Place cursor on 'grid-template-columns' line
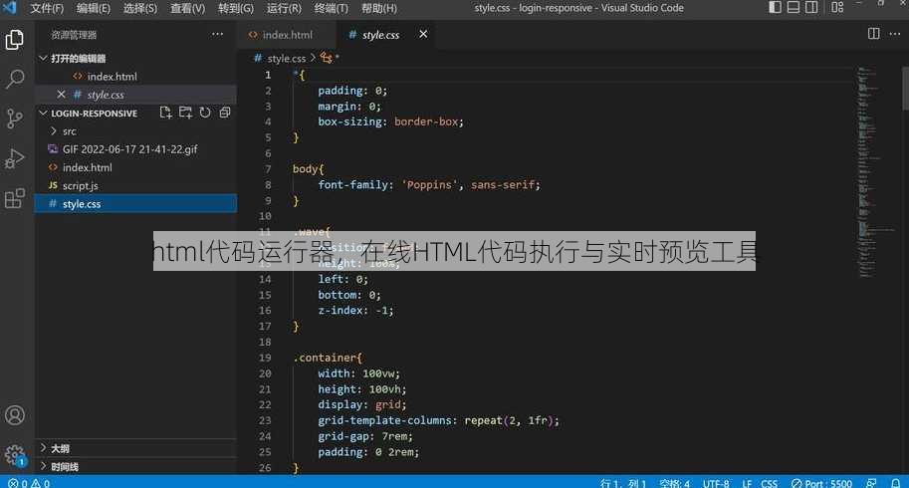Image resolution: width=909 pixels, height=488 pixels. point(438,420)
